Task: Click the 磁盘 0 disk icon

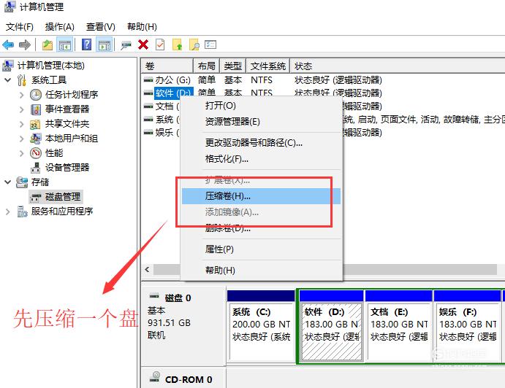Action: (x=155, y=296)
